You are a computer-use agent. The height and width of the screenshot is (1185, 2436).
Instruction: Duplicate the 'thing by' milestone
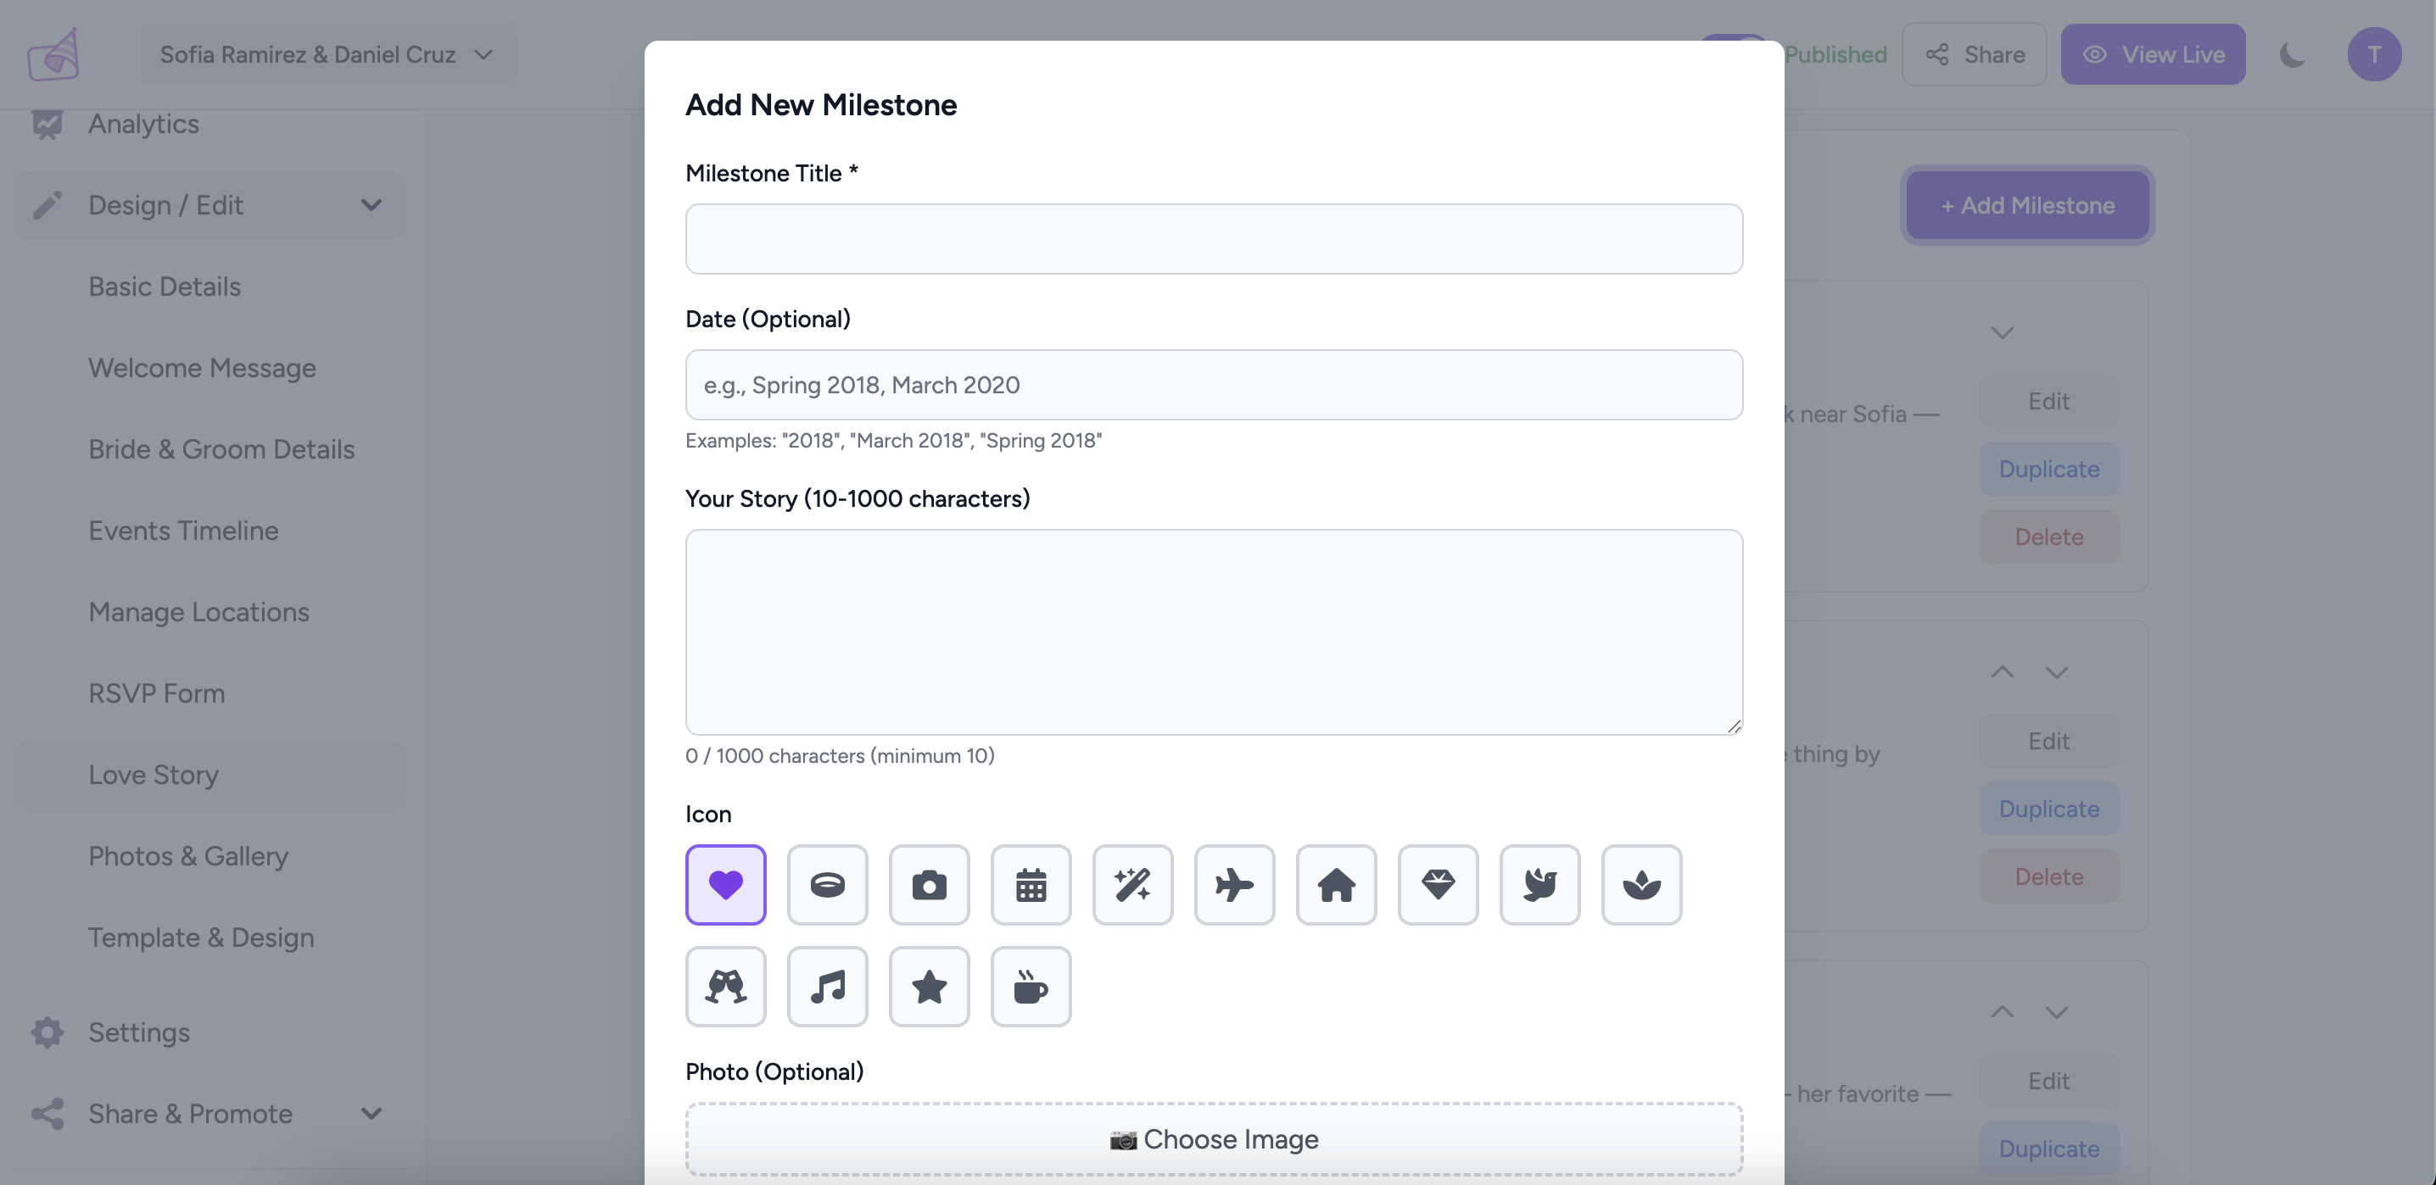coord(2048,809)
